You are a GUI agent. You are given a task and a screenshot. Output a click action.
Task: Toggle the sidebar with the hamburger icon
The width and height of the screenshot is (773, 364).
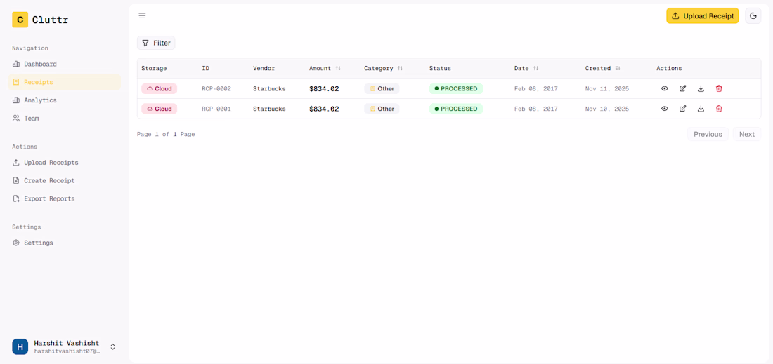[142, 15]
